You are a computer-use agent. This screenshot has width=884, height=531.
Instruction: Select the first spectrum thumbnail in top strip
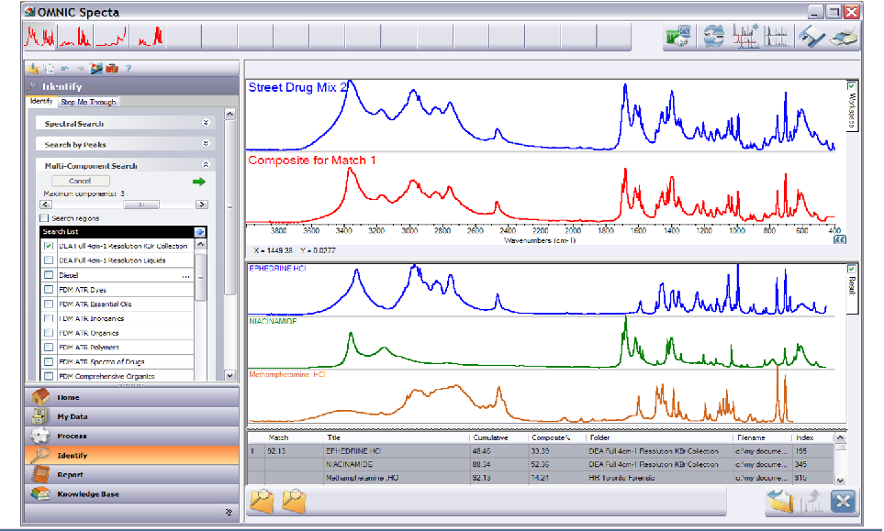pyautogui.click(x=39, y=38)
